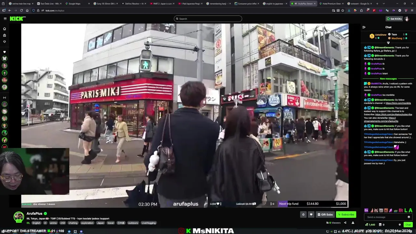The height and width of the screenshot is (234, 416).
Task: Click the green Subscribe button
Action: [346, 214]
